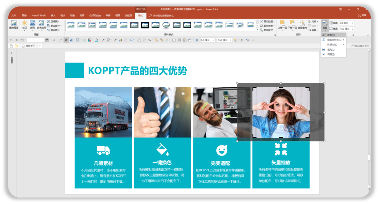Screen dimensions: 379x204
Task: Click the quick-toolbar crop icon
Action: coord(66,40)
